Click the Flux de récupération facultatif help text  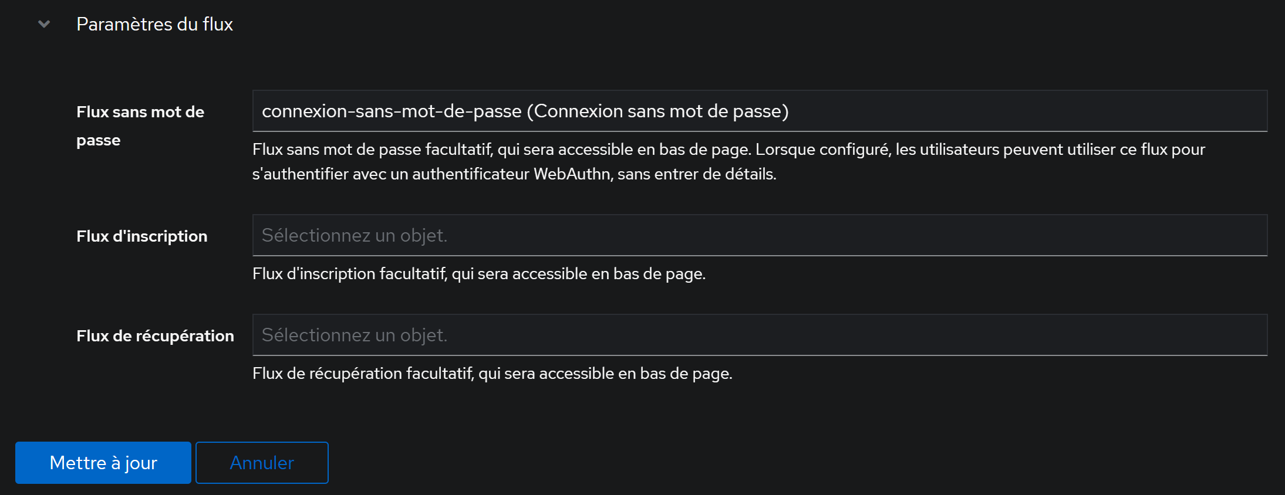tap(493, 373)
